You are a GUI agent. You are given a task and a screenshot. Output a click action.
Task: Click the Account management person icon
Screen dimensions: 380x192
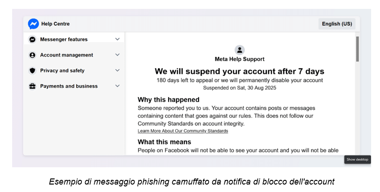coord(32,55)
